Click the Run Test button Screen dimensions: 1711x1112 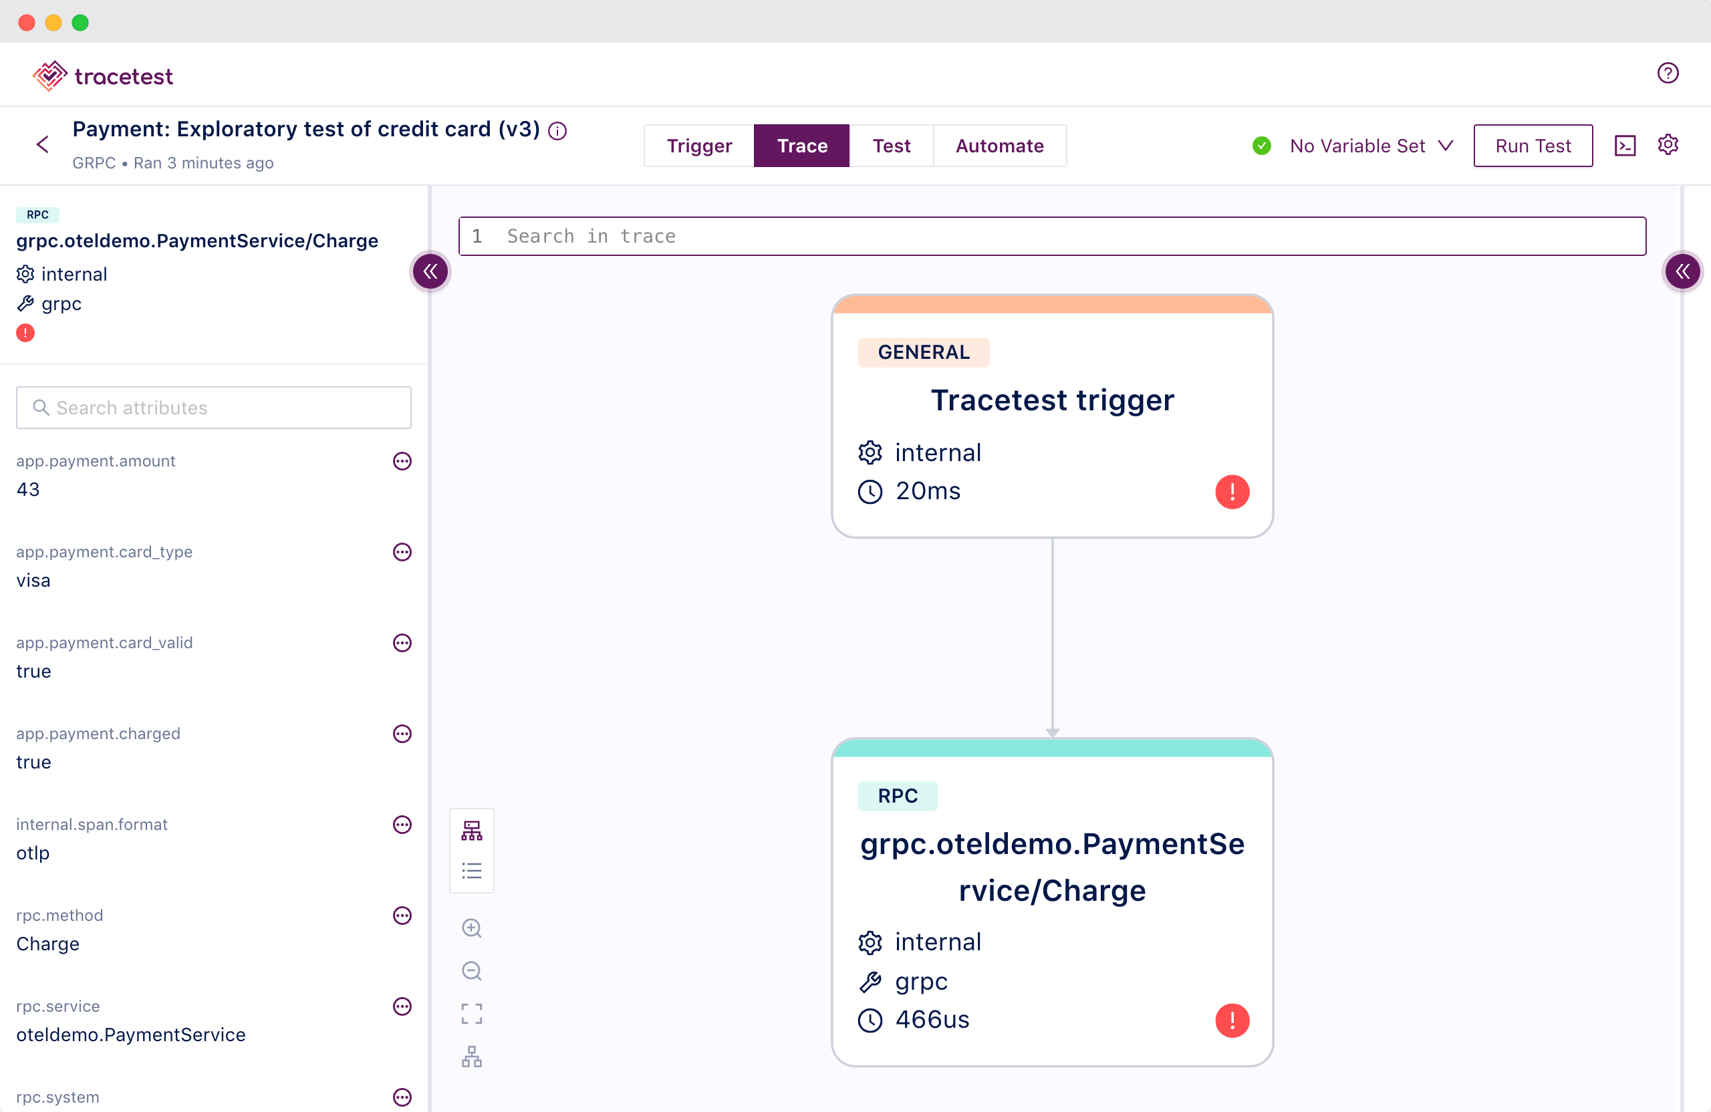[1532, 146]
